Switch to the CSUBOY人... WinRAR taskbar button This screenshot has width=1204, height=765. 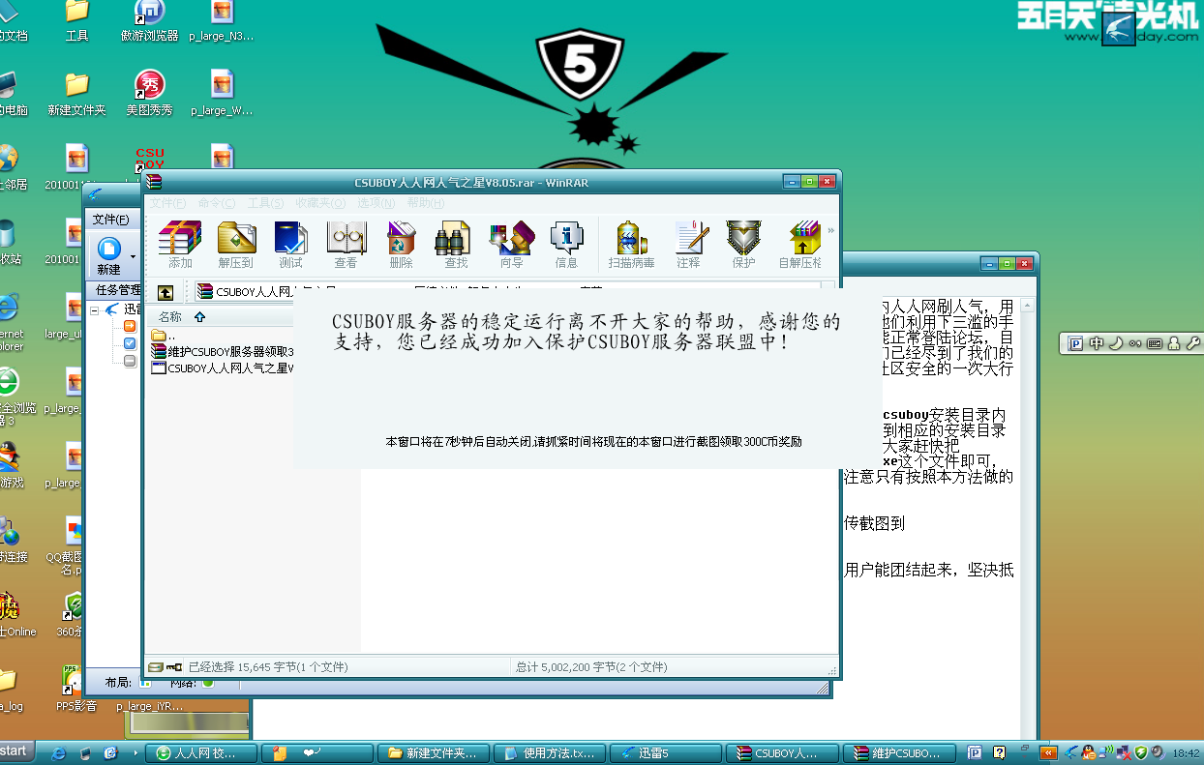pos(782,752)
